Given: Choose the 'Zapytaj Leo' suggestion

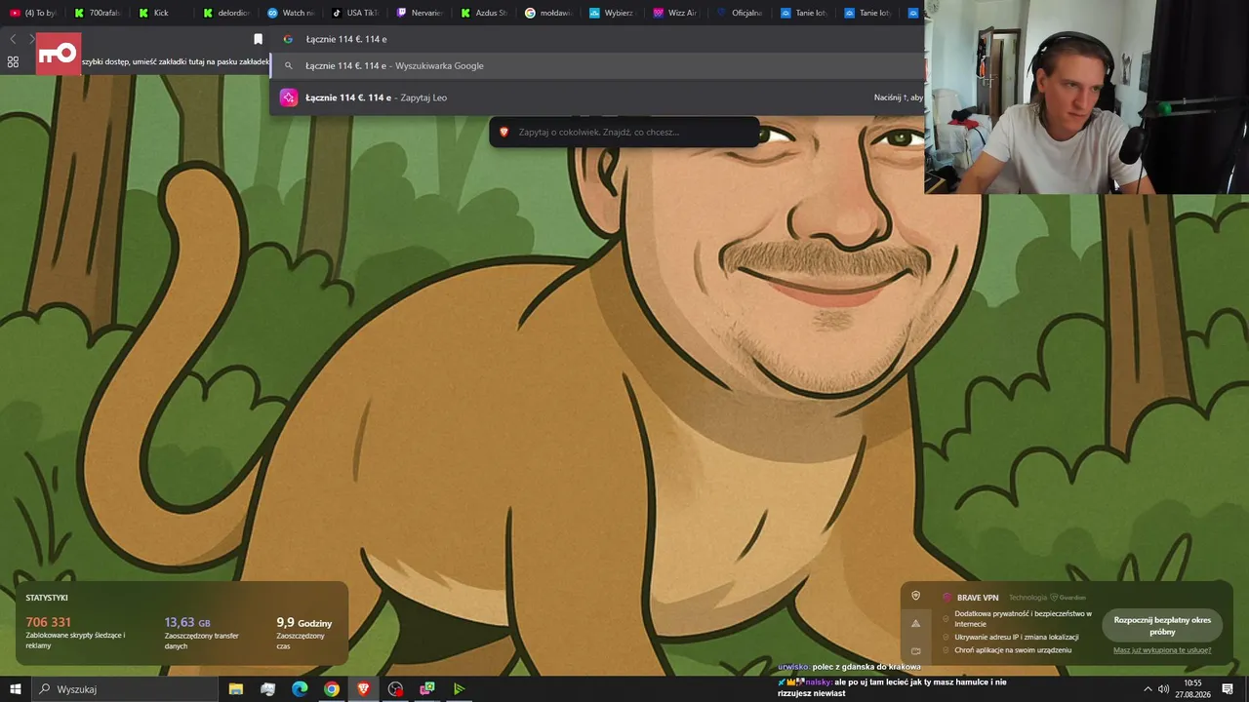Looking at the screenshot, I should point(595,97).
